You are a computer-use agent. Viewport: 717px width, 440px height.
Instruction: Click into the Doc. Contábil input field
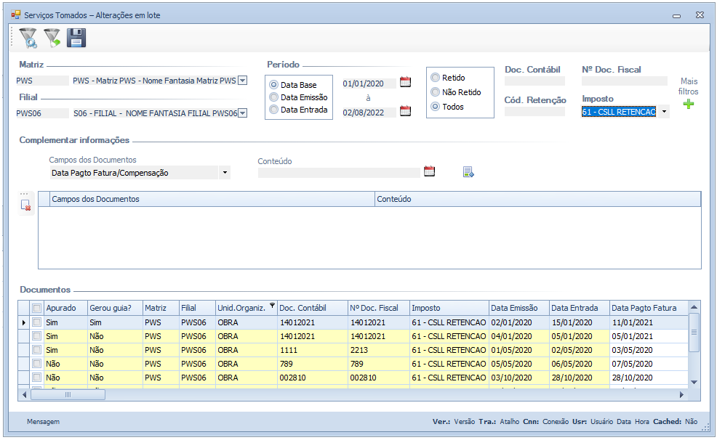coord(534,81)
